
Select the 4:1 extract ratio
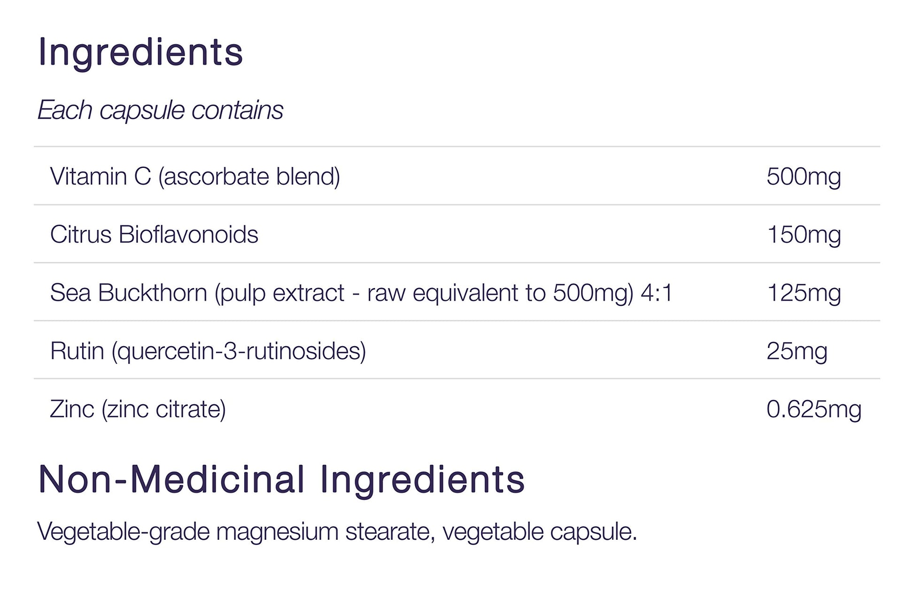[x=657, y=293]
